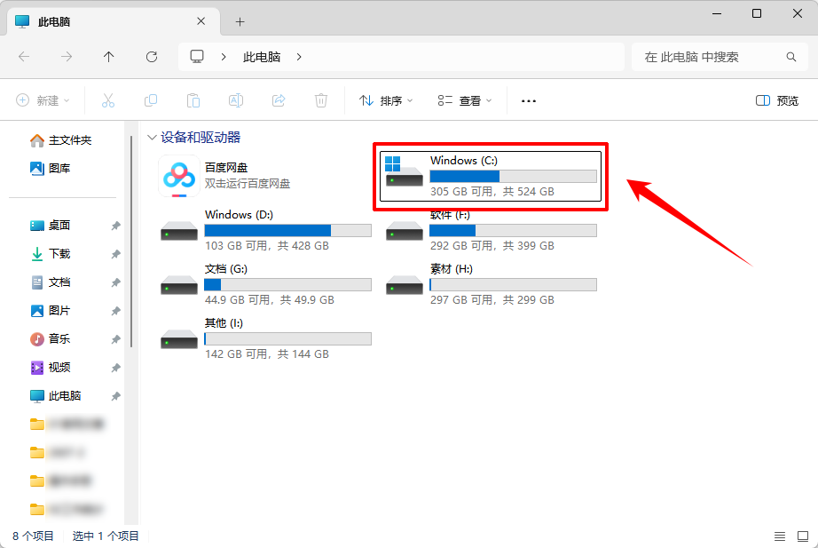
Task: Click the Delete trash icon
Action: click(x=321, y=100)
